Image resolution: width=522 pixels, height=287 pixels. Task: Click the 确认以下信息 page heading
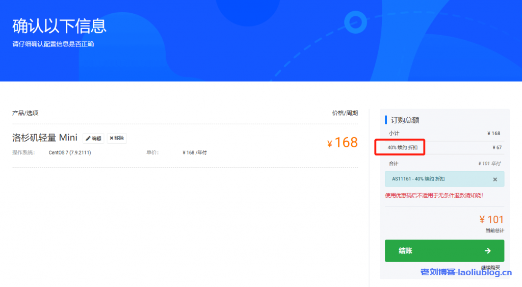point(59,25)
